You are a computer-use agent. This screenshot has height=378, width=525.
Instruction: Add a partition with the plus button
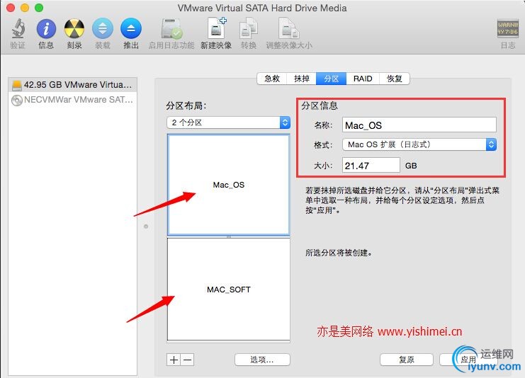coord(174,360)
